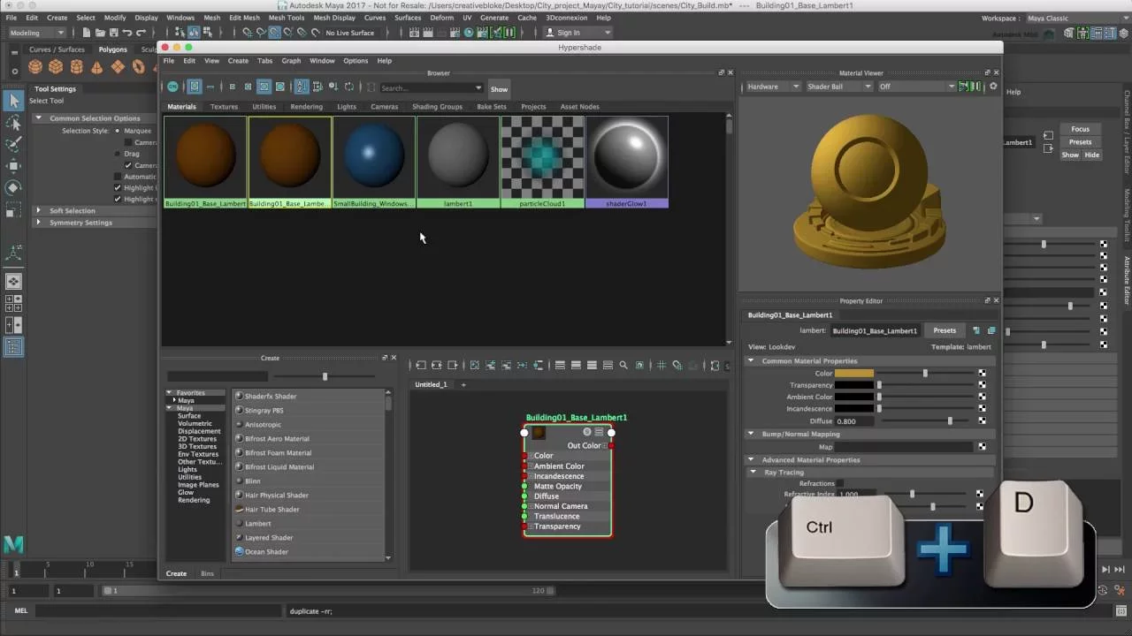Viewport: 1132px width, 636px height.
Task: Open the Mesh Tools menu in Maya
Action: coord(286,18)
